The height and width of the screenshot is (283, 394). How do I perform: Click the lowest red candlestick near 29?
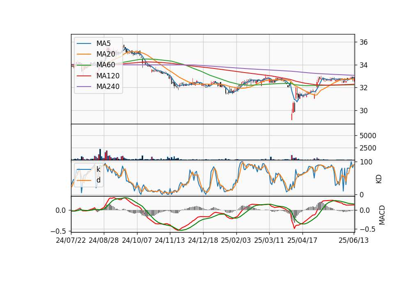(x=292, y=116)
